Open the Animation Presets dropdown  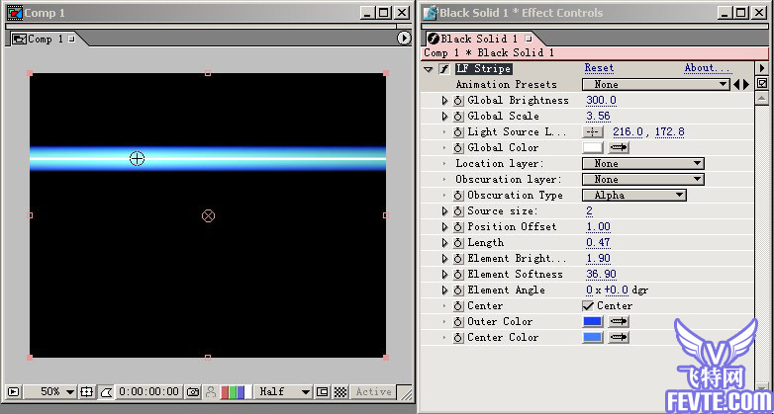point(655,84)
